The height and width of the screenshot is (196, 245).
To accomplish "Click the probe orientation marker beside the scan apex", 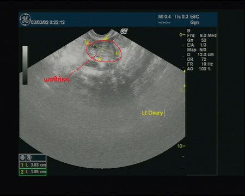I will (x=124, y=31).
